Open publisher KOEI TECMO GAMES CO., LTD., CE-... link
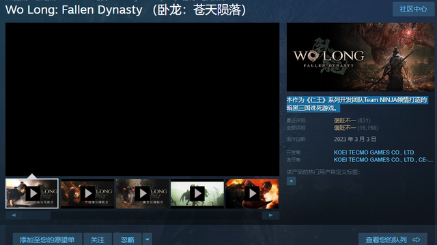The image size is (437, 245). pyautogui.click(x=383, y=160)
